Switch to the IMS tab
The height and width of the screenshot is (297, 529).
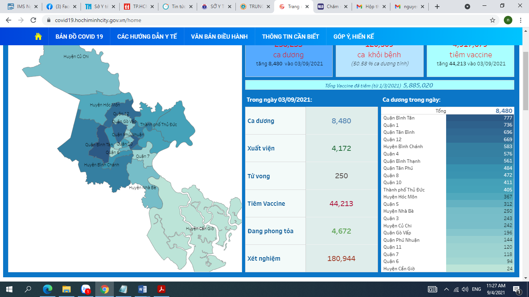click(x=22, y=7)
